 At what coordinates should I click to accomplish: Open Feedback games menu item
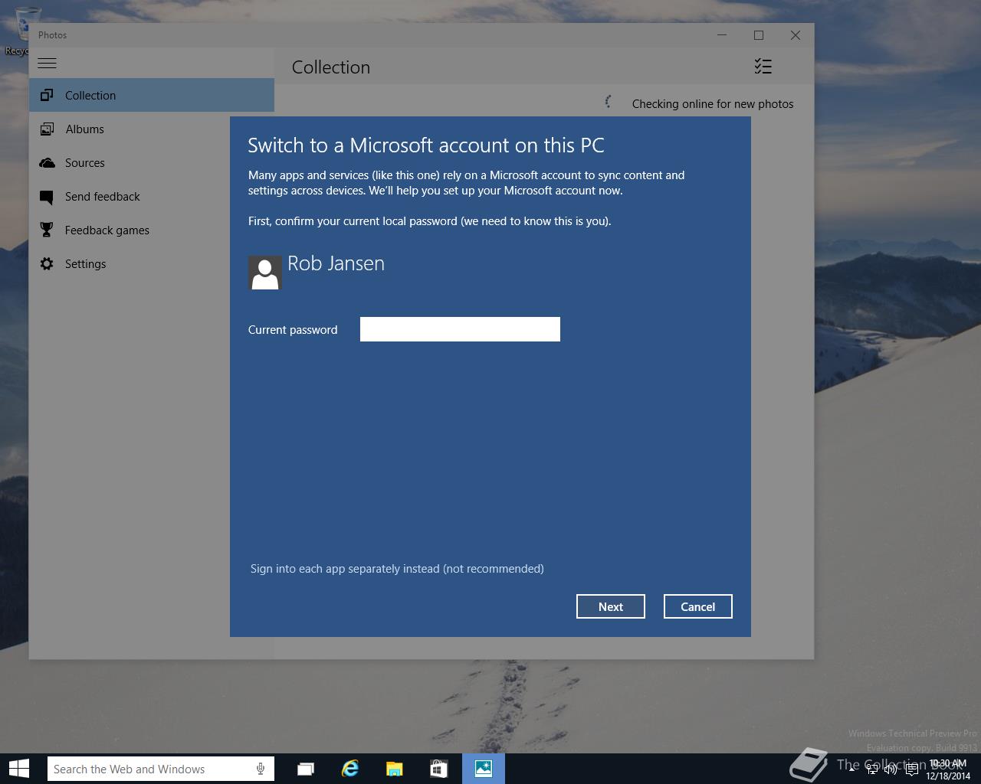(152, 230)
